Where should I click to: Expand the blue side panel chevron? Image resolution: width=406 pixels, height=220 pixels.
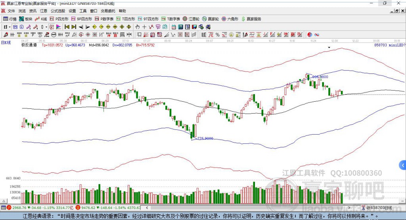tap(403, 165)
